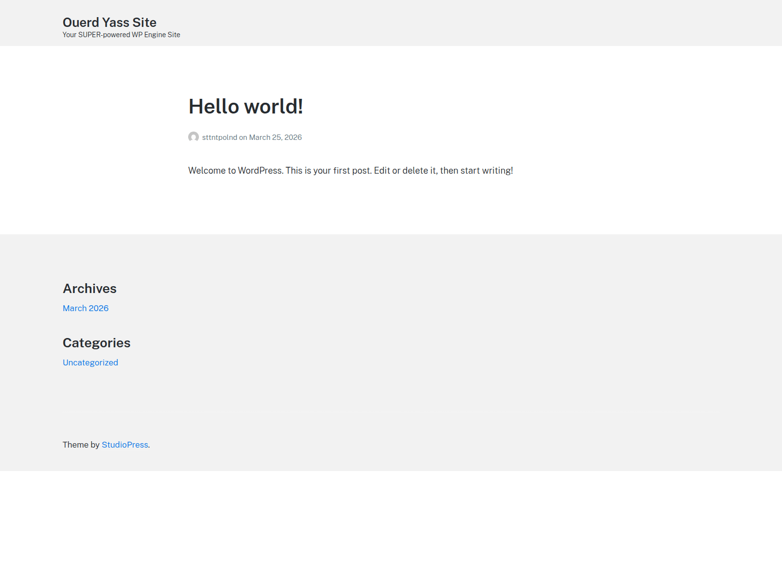Open the Ouerd Yass Site homepage link
Viewport: 782px width, 587px height.
(109, 23)
